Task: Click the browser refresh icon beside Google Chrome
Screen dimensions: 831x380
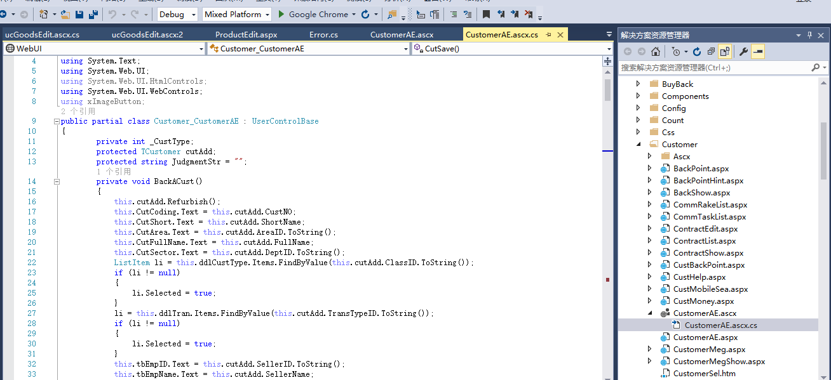Action: point(365,14)
